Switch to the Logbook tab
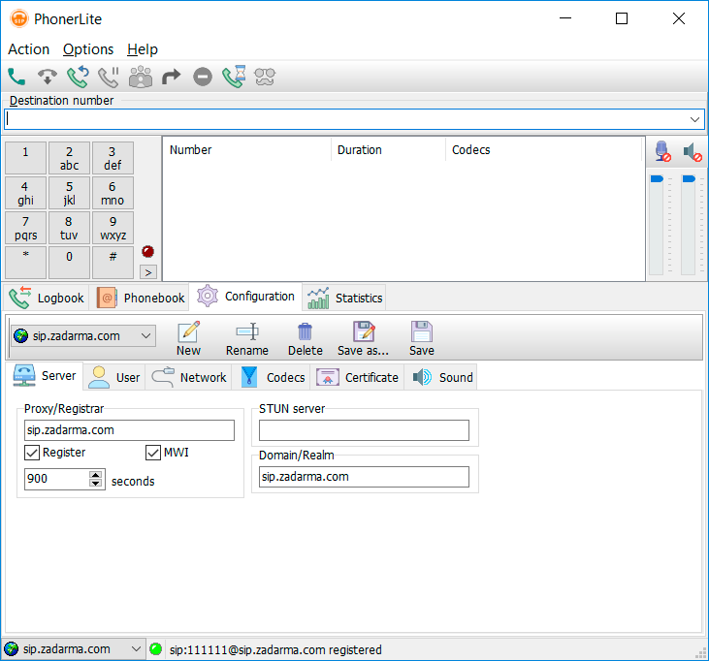The width and height of the screenshot is (709, 661). coord(47,298)
